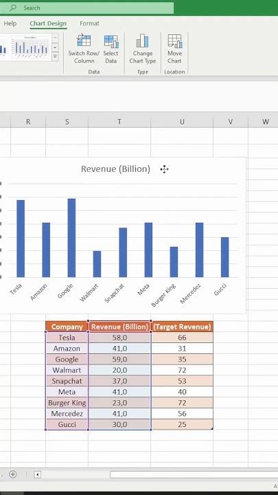Select the Mercedez cell in table
Image resolution: width=278 pixels, height=495 pixels.
(67, 414)
